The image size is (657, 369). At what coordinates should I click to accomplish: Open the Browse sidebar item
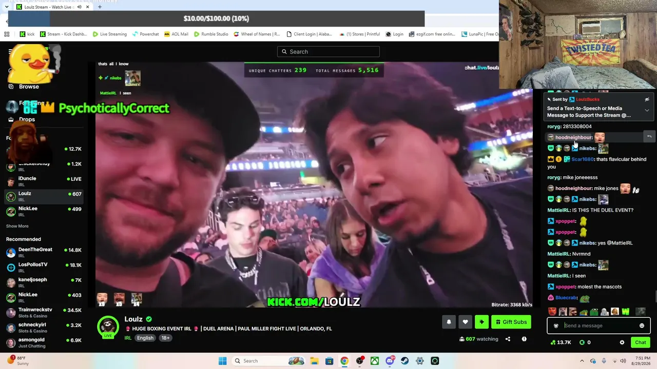[x=29, y=87]
